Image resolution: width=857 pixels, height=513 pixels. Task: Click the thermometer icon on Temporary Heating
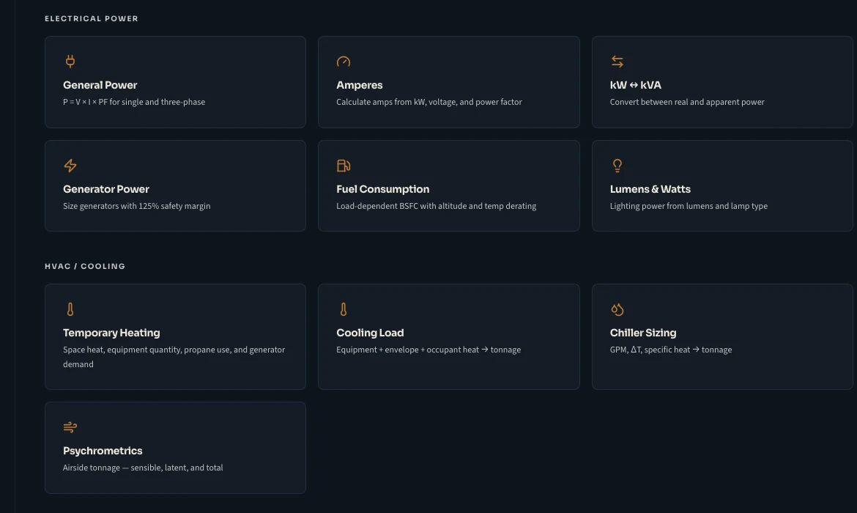pyautogui.click(x=70, y=309)
